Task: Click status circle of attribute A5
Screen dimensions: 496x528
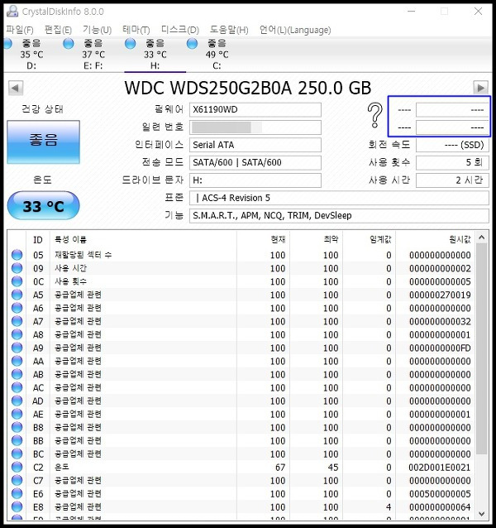Action: pos(17,295)
